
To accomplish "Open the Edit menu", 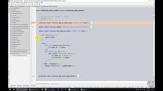I will [x=12, y=3].
